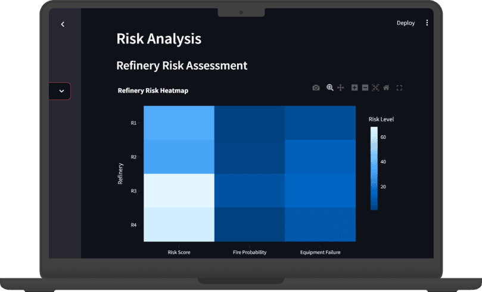Click the Refinery Risk Heatmap chart title
The image size is (482, 292).
click(153, 91)
